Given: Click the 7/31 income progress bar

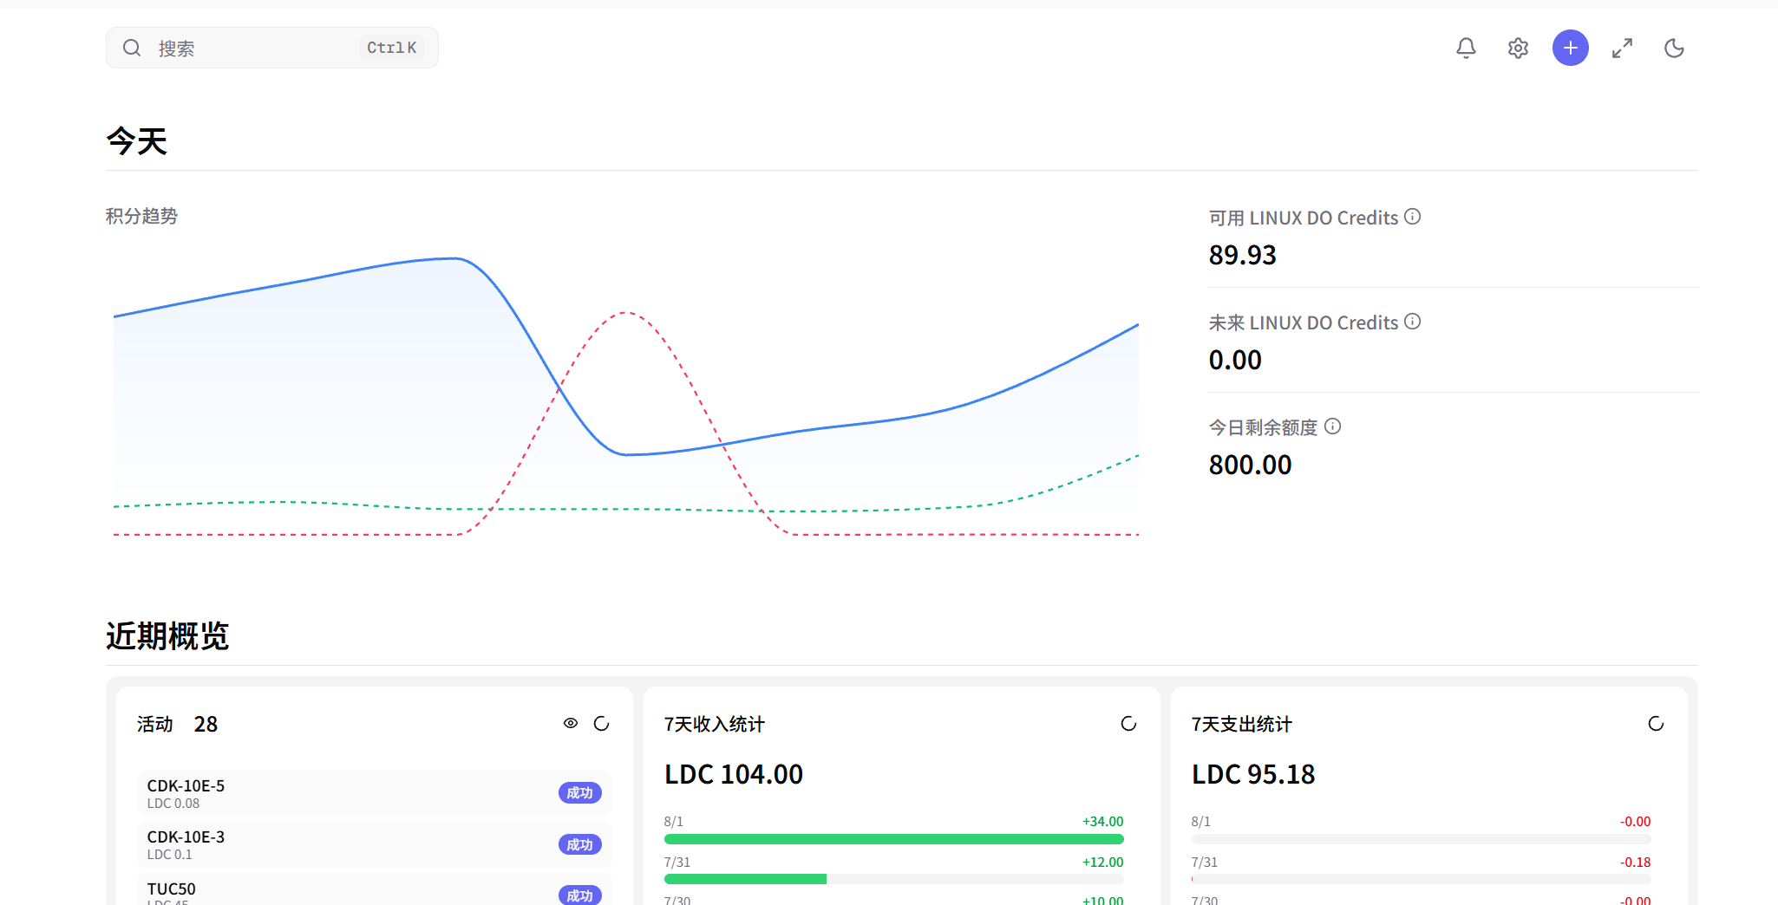Looking at the screenshot, I should (x=894, y=879).
